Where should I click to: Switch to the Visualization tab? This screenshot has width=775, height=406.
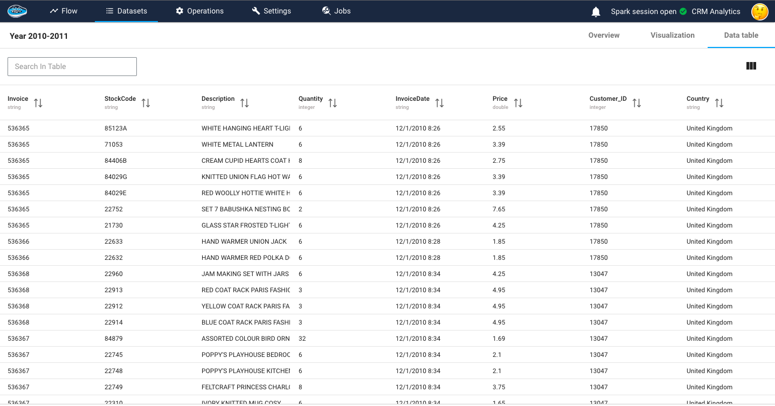coord(672,35)
